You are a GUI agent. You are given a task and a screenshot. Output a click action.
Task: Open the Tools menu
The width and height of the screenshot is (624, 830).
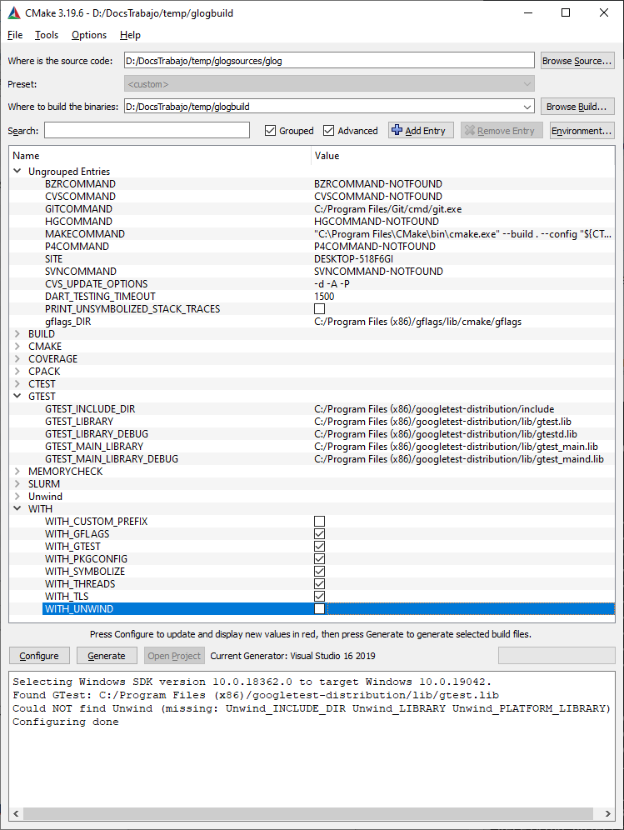pyautogui.click(x=47, y=35)
